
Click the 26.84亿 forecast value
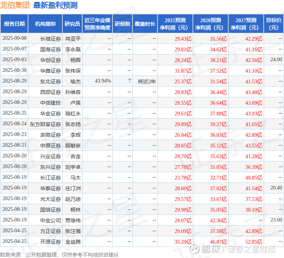(183, 135)
